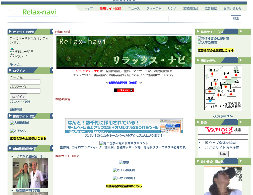Click the Tokyo cloudy weather icon
253x195 pixels.
point(236,85)
